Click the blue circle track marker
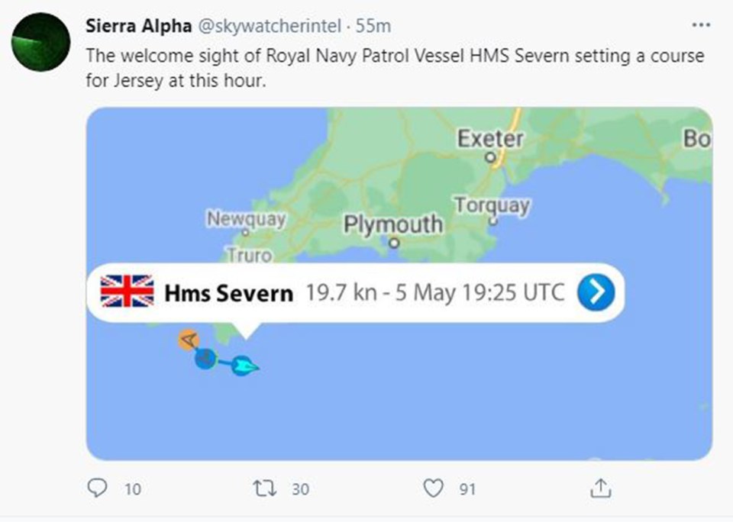Image resolution: width=733 pixels, height=522 pixels. 205,359
